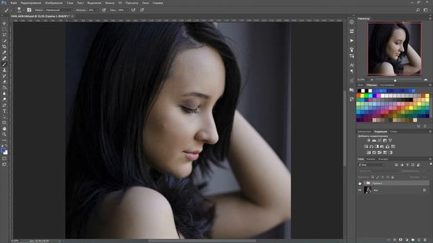Image resolution: width=433 pixels, height=243 pixels.
Task: Select the Pen tool
Action: [4, 105]
